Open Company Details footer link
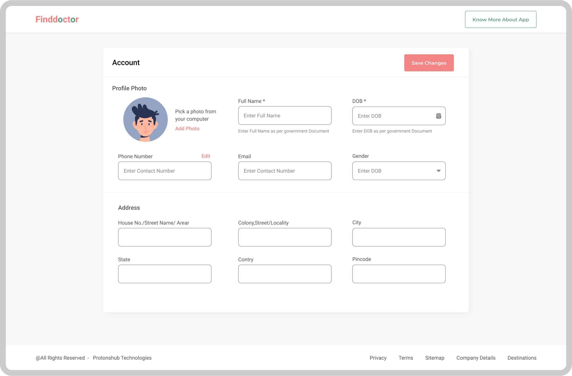Viewport: 572px width, 376px height. tap(476, 358)
